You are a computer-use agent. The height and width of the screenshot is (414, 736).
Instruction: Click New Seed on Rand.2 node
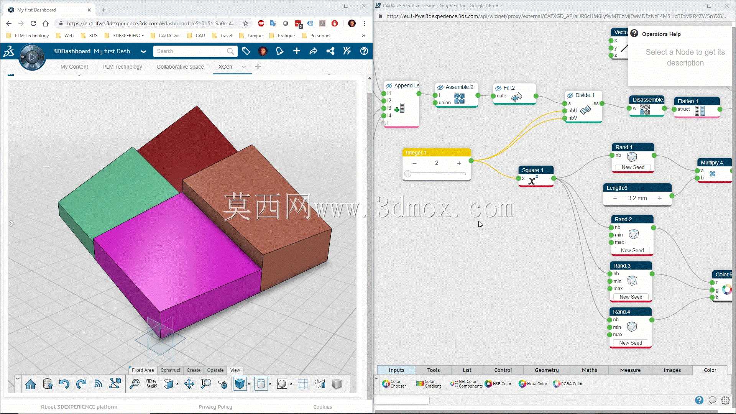click(x=632, y=251)
